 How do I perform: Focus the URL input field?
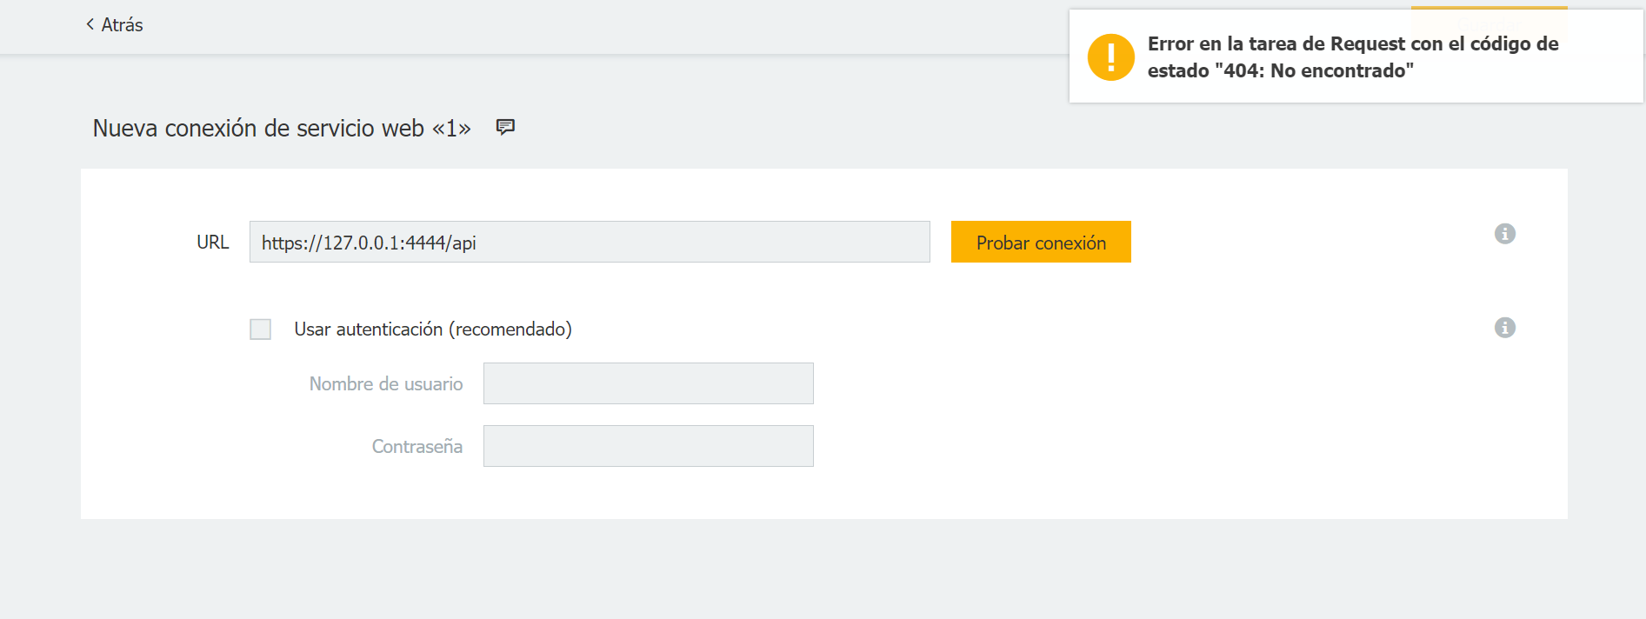[x=589, y=243]
